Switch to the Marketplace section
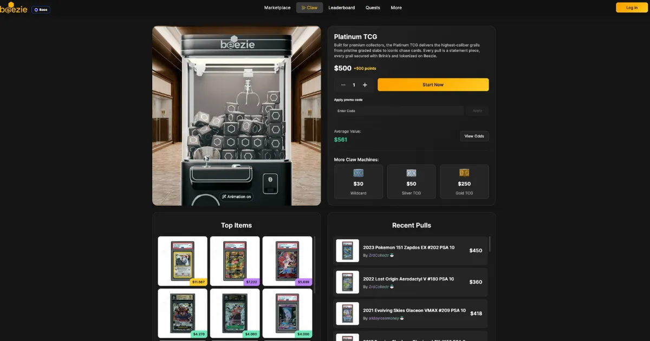Image resolution: width=650 pixels, height=341 pixels. 277,8
